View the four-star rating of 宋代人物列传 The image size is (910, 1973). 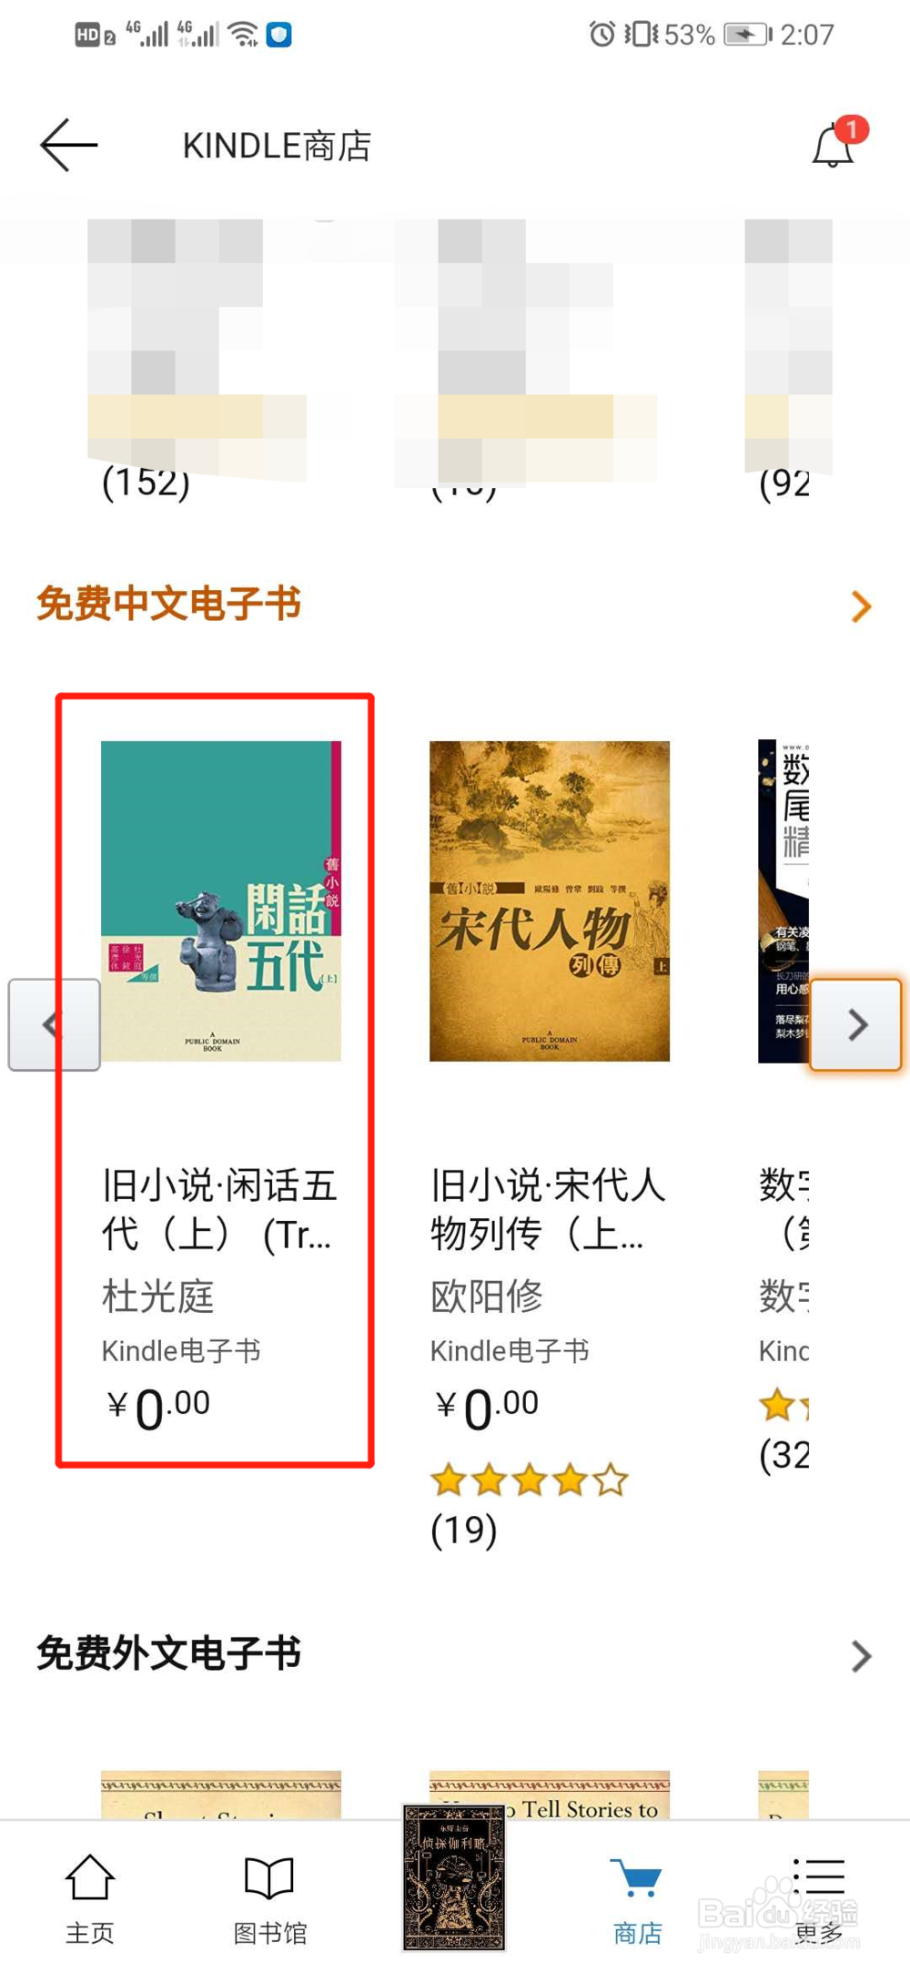point(529,1480)
